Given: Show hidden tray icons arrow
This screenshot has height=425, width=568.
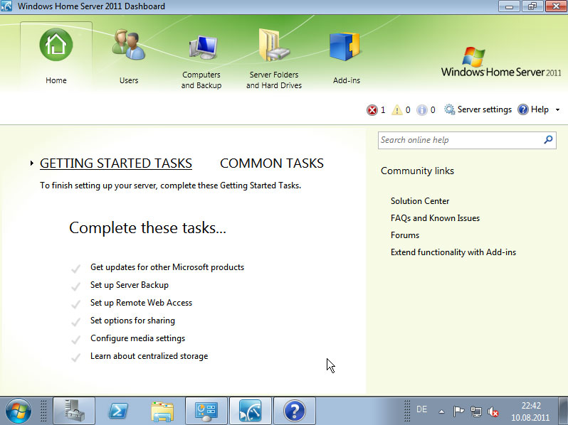Looking at the screenshot, I should [441, 411].
